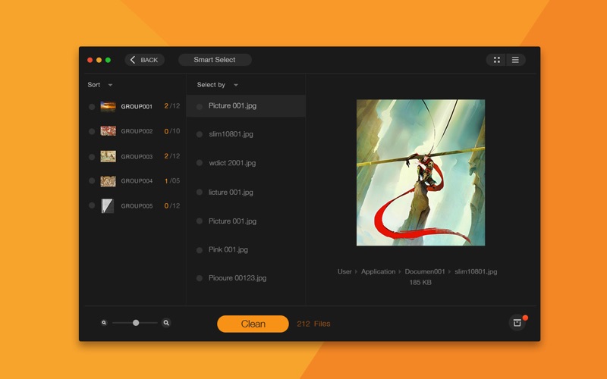Select GROUP004 label in list
This screenshot has height=379, width=607.
pos(137,181)
